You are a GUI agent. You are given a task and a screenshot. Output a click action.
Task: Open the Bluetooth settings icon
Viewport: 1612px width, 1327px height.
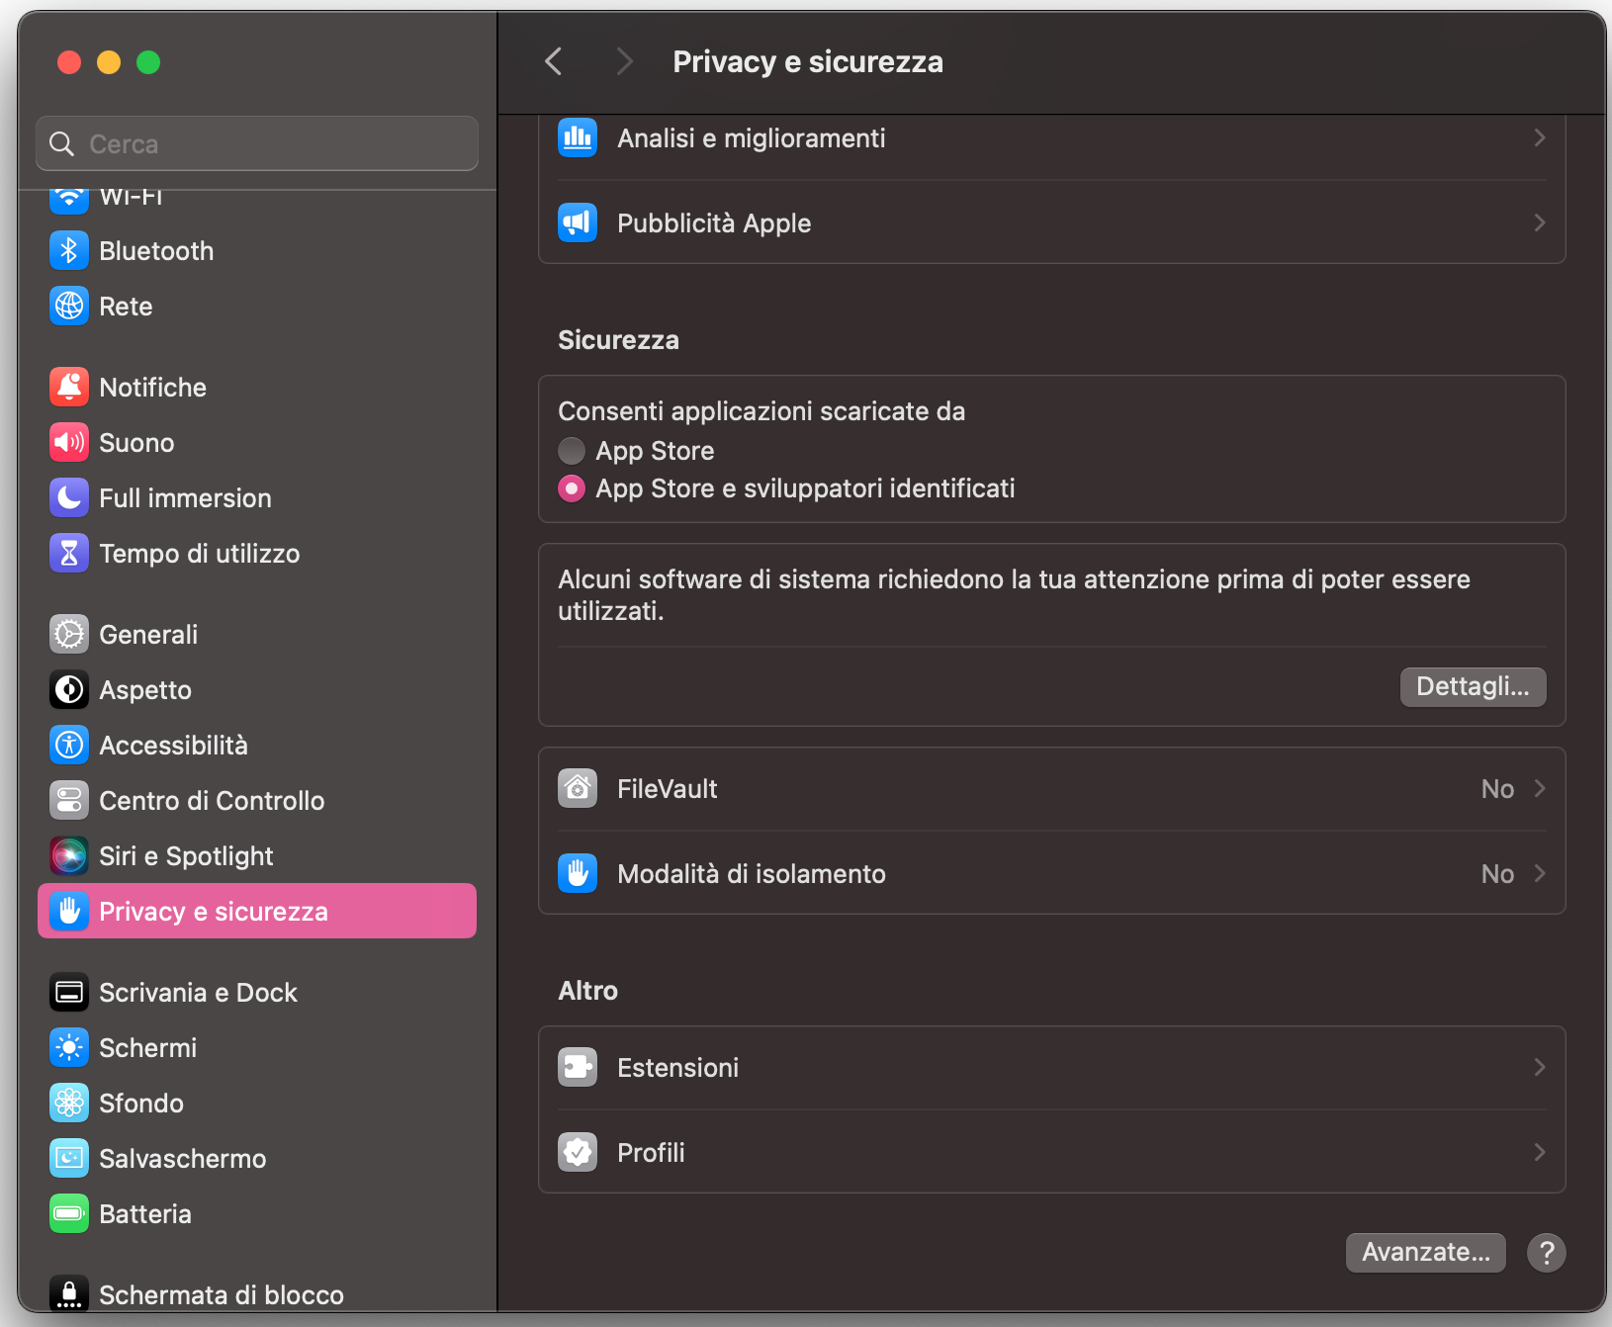[68, 250]
